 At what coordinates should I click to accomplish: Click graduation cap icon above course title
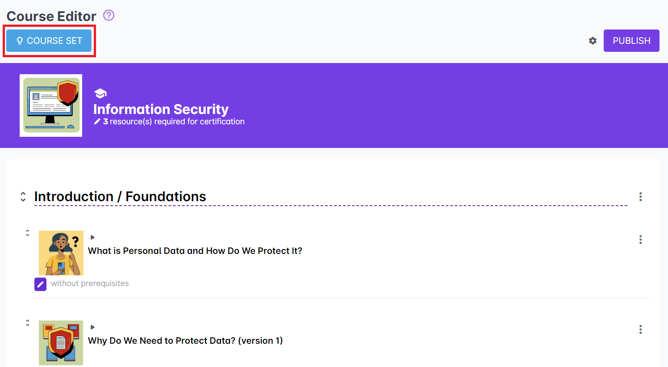pos(100,93)
